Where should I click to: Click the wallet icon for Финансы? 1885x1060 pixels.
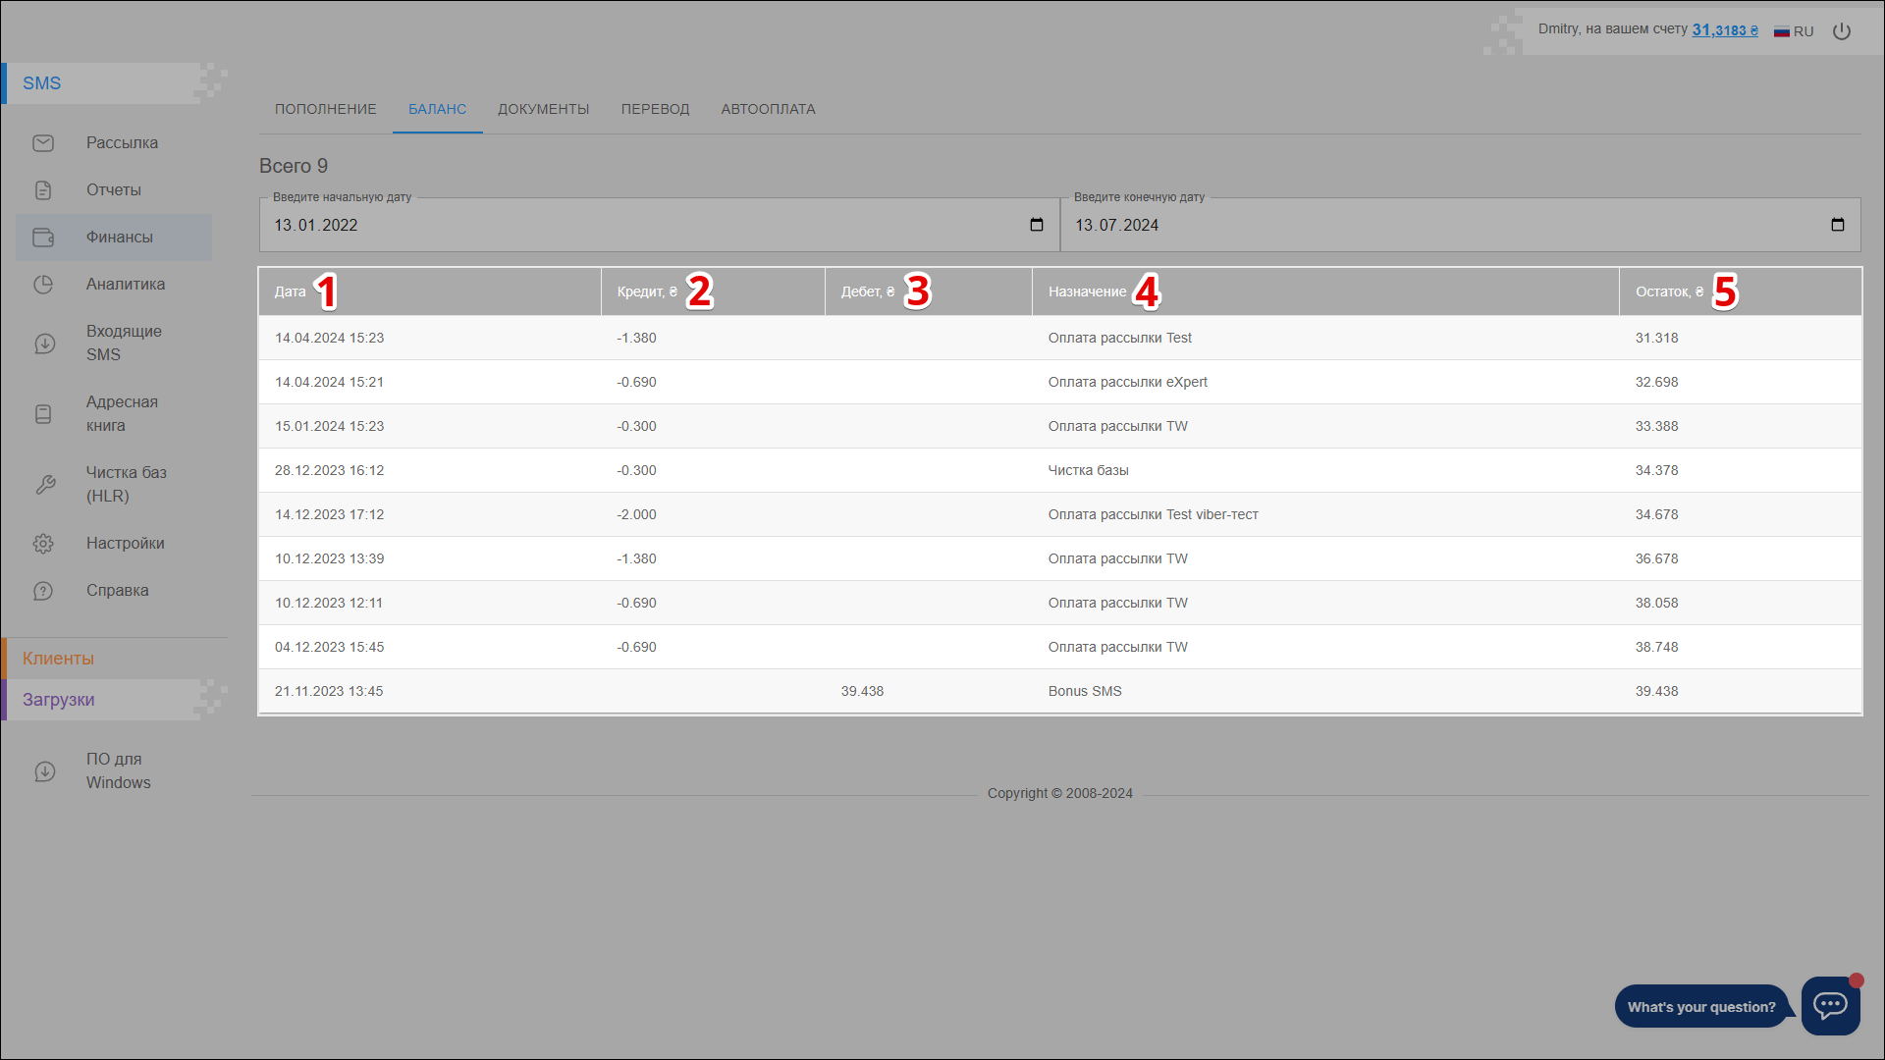tap(43, 238)
